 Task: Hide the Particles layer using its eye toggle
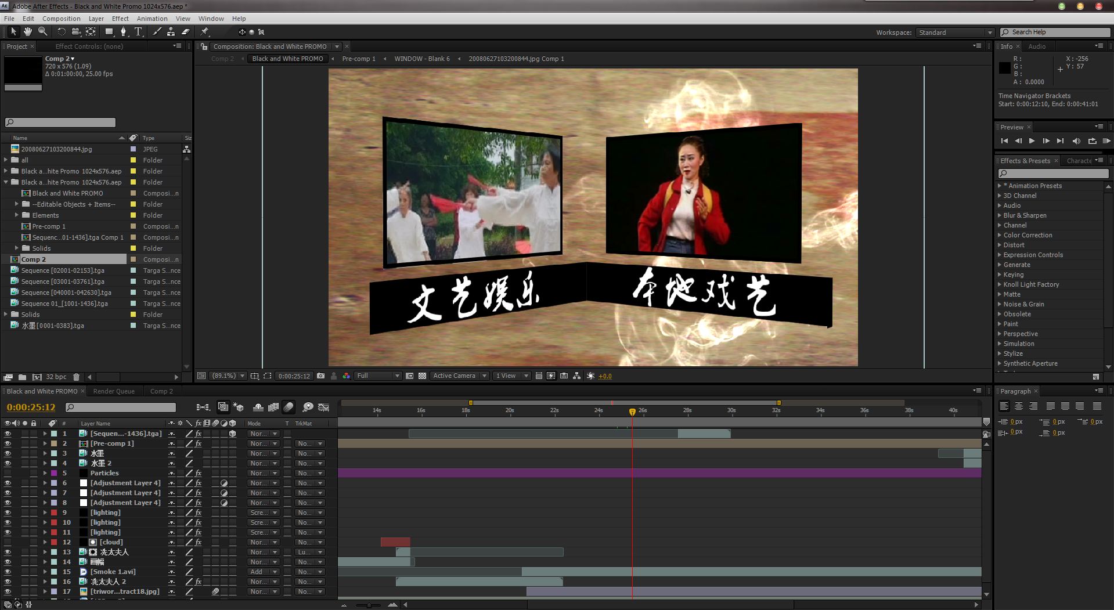8,474
